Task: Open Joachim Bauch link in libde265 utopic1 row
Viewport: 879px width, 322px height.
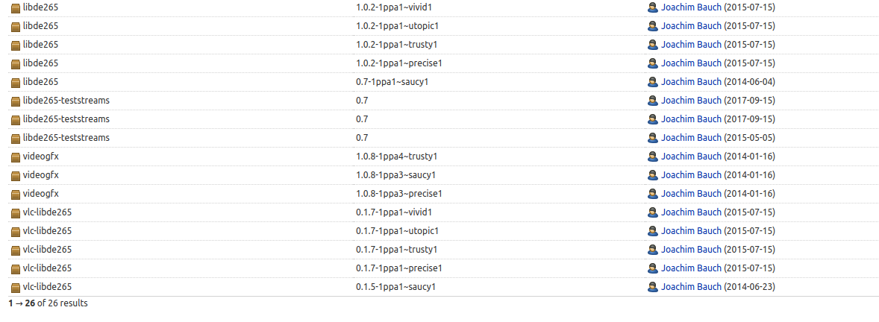Action: [691, 26]
